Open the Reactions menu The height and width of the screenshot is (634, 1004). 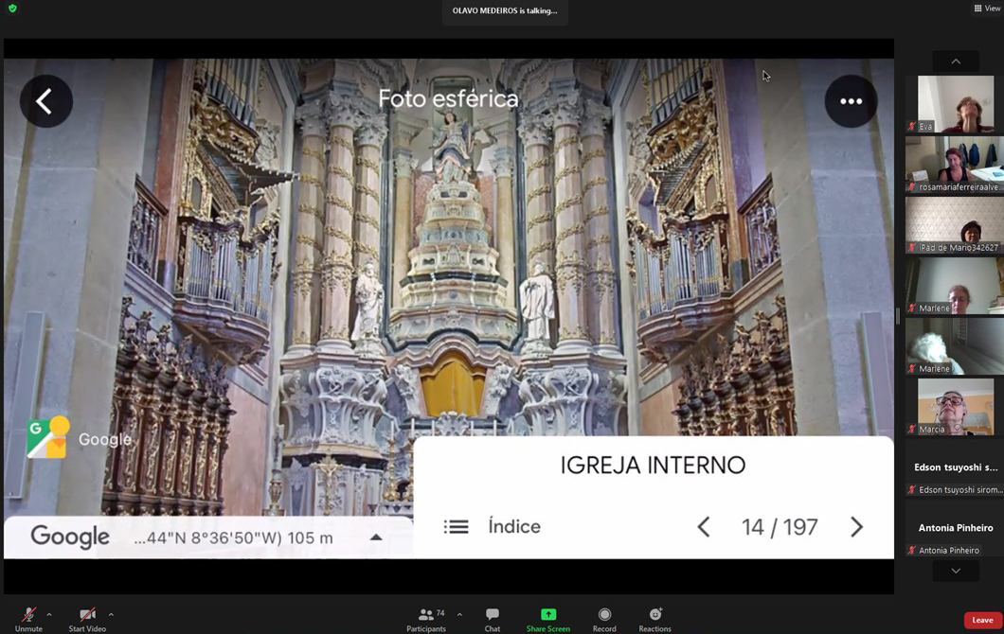click(654, 615)
